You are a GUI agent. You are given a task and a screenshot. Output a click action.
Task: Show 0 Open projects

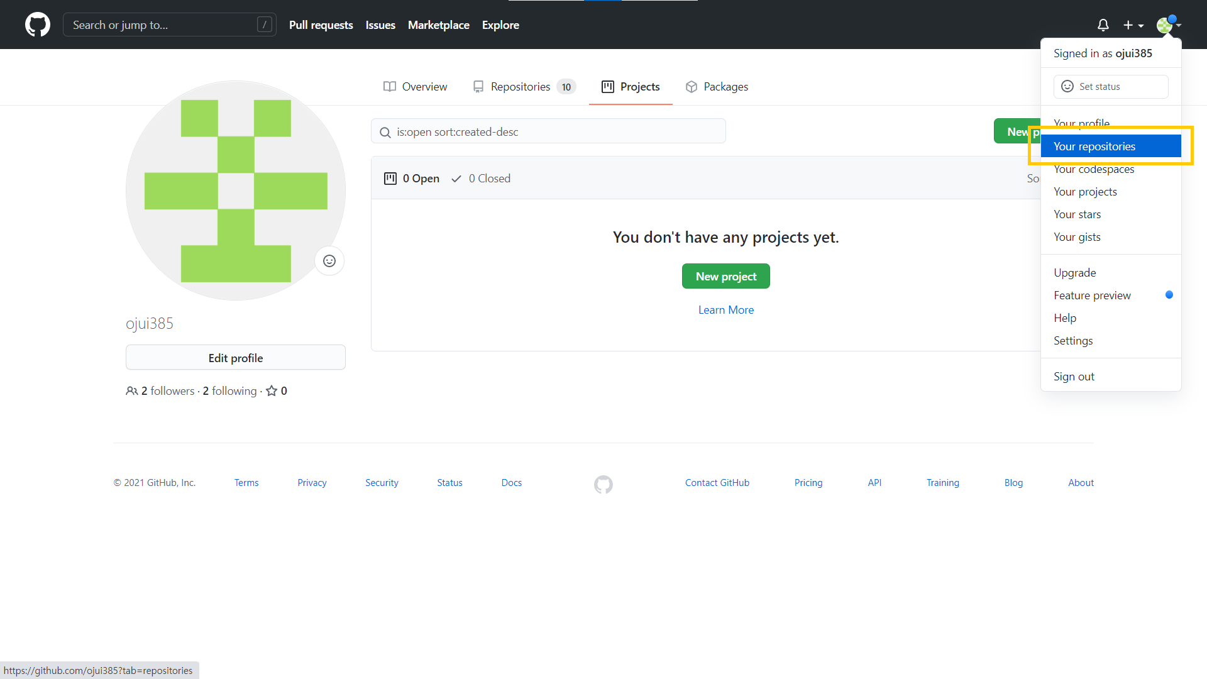(x=412, y=179)
